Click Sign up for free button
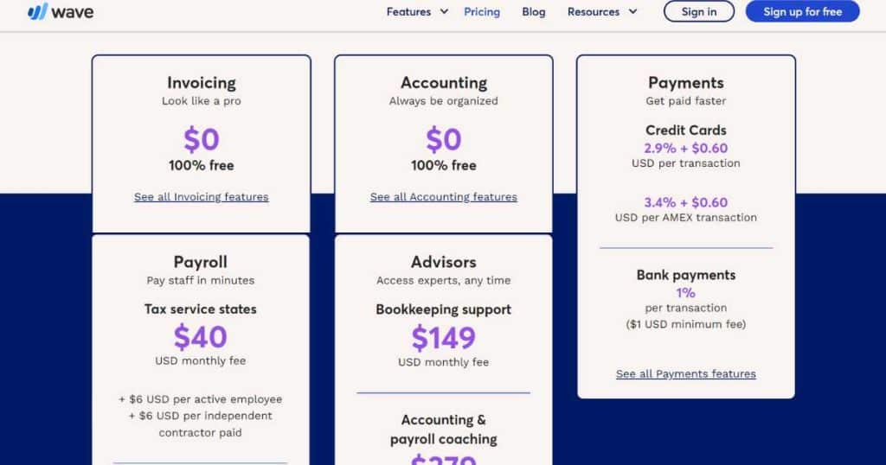 coord(802,11)
